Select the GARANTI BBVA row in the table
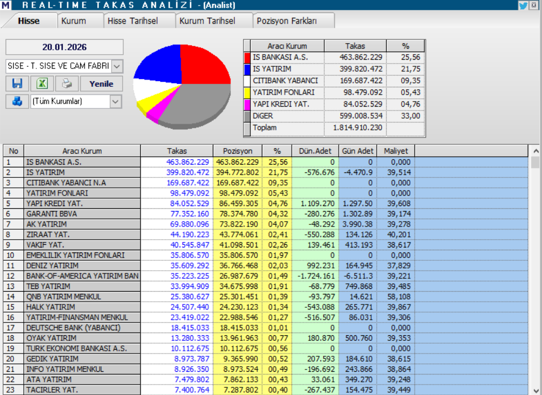Image resolution: width=542 pixels, height=395 pixels. pyautogui.click(x=77, y=214)
